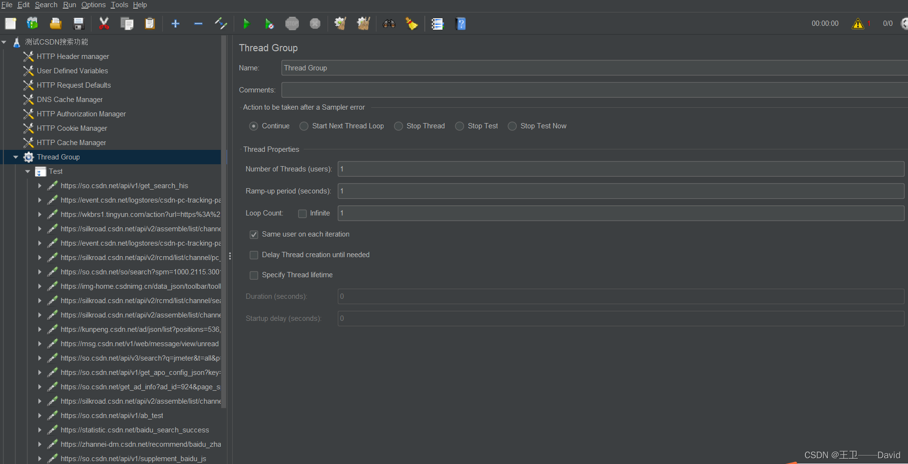Open the Search menu
908x464 pixels.
[46, 5]
